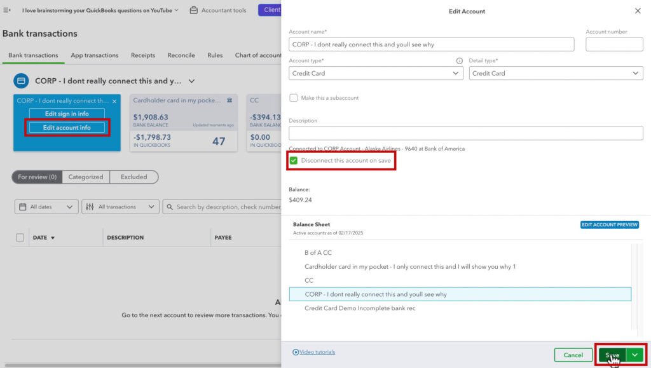
Task: Click the filter icon beside All transactions
Action: pos(90,207)
